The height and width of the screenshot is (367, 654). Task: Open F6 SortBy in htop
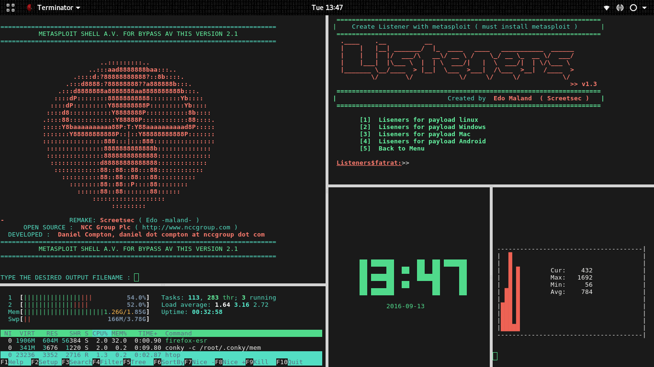tap(169, 362)
